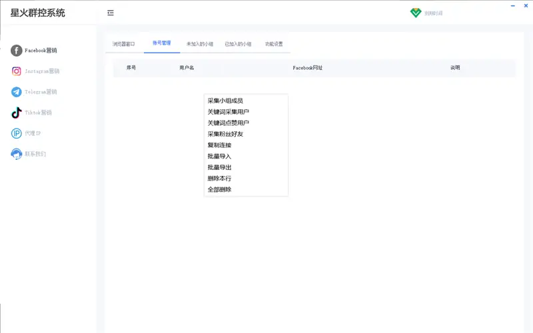Viewport: 533px width, 333px height.
Task: Choose 采集小组成员 from the context menu
Action: (x=225, y=101)
